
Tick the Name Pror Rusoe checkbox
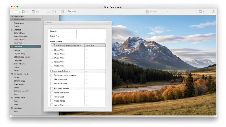click(x=52, y=93)
